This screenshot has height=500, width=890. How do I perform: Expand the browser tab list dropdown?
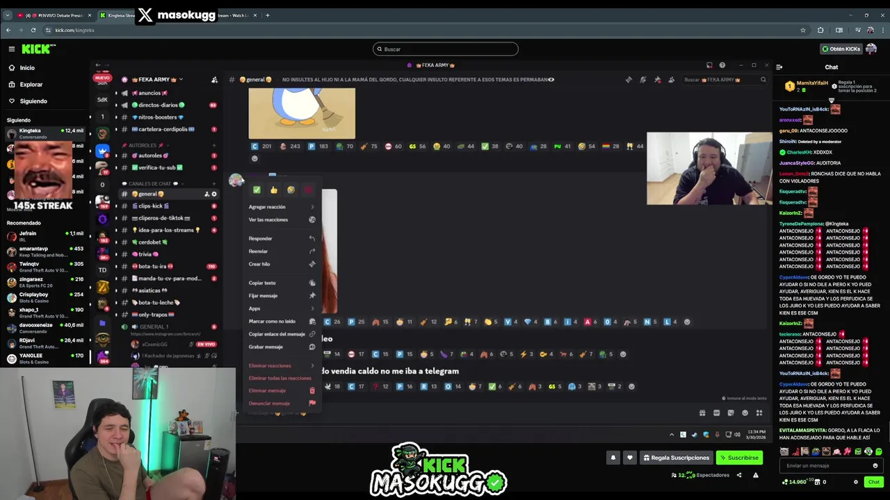(8, 15)
